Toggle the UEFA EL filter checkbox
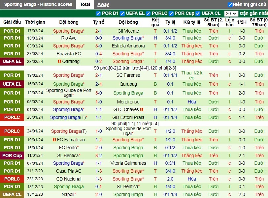 [122, 14]
